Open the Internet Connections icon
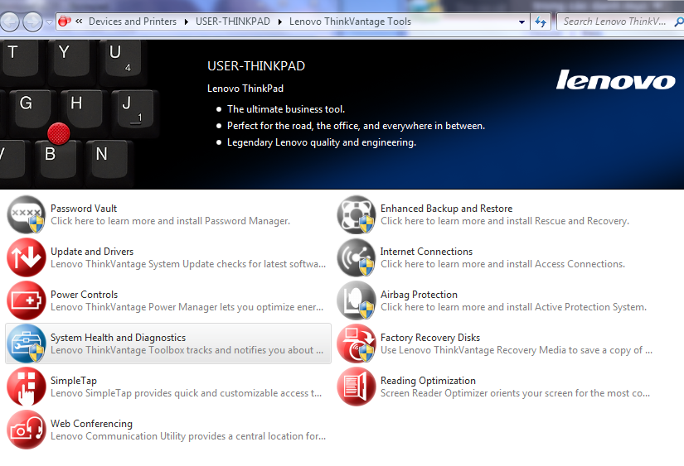This screenshot has height=466, width=684. [356, 257]
